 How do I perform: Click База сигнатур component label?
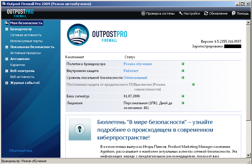[78, 96]
